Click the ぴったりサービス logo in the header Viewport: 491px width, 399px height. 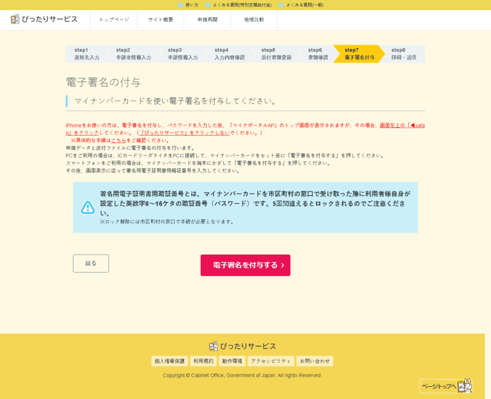pyautogui.click(x=44, y=20)
